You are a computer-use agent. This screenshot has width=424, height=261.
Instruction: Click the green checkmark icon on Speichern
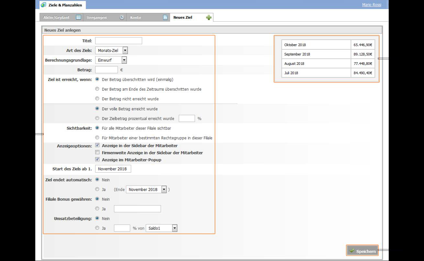(x=352, y=251)
